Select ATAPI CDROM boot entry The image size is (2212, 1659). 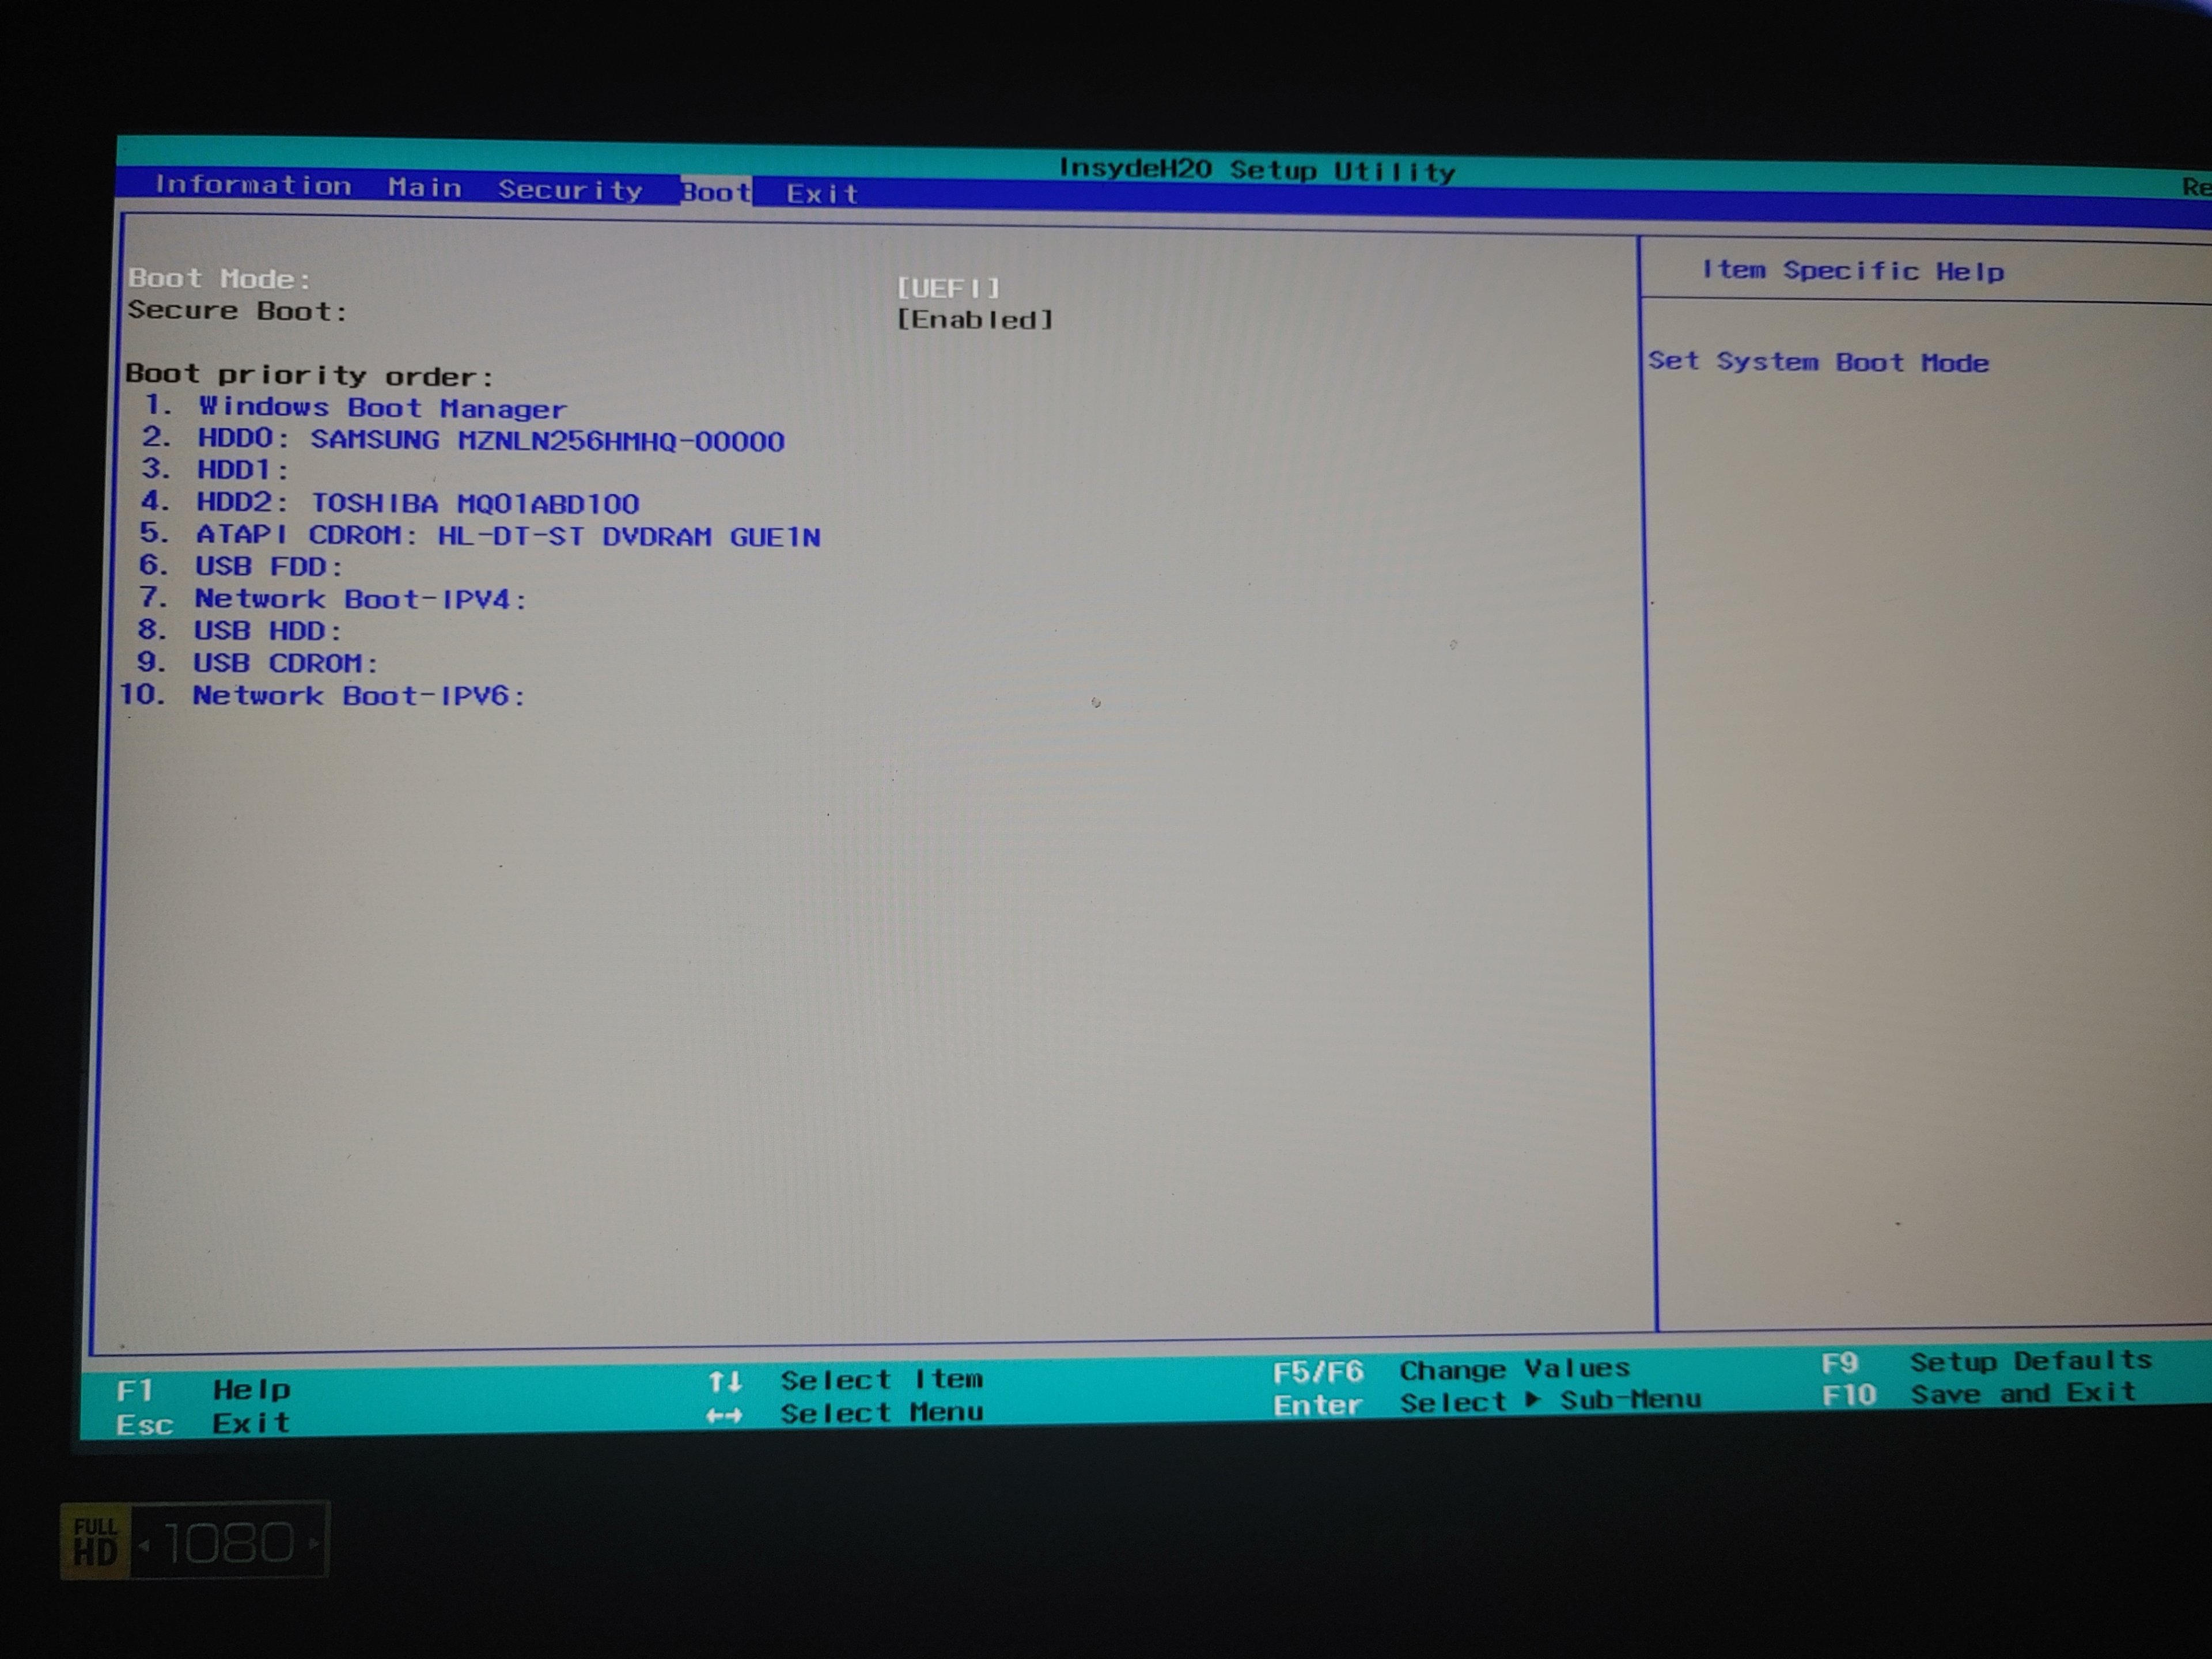click(508, 536)
